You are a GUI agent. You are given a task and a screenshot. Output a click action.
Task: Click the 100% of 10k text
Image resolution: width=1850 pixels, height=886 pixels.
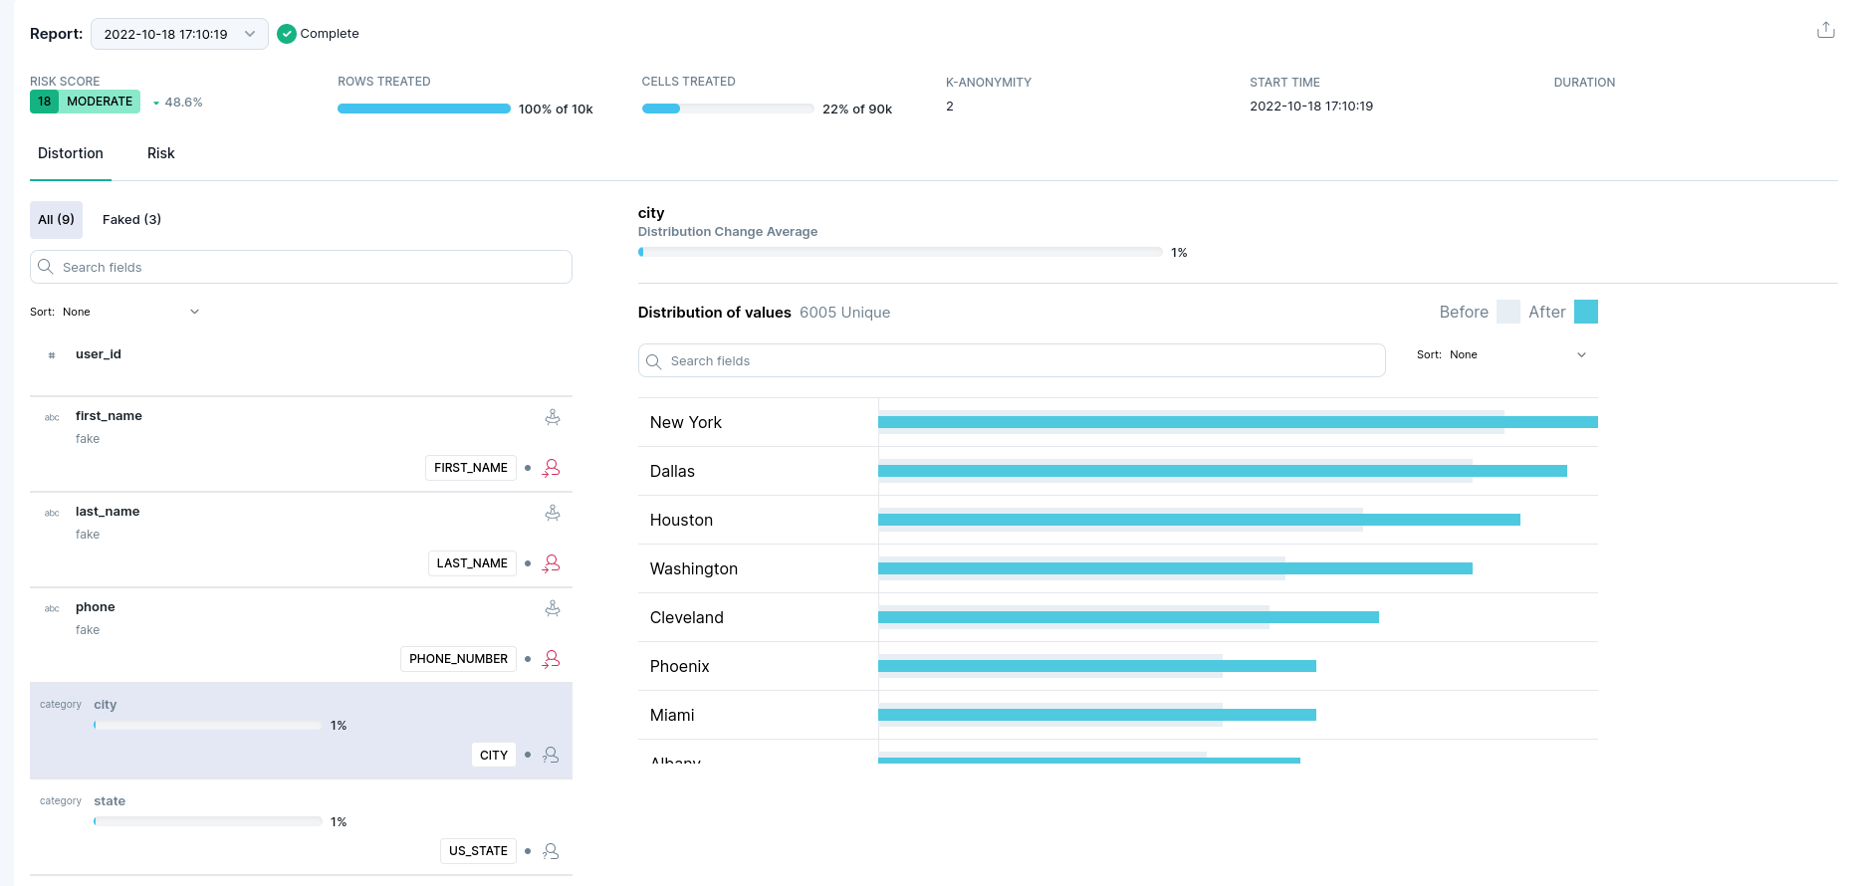point(556,110)
